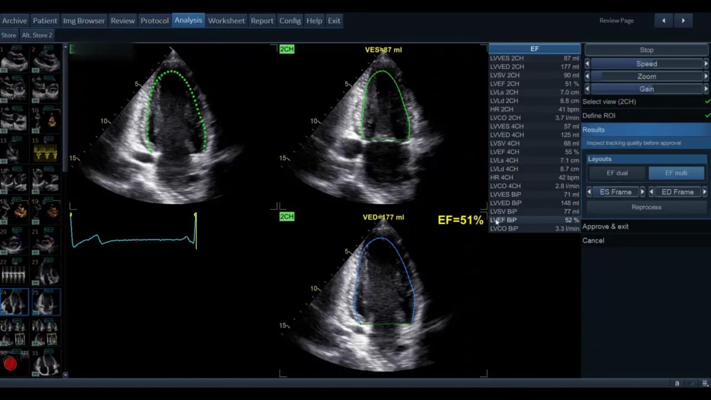The height and width of the screenshot is (400, 711).
Task: Click the Gain slider bar
Action: 646,89
